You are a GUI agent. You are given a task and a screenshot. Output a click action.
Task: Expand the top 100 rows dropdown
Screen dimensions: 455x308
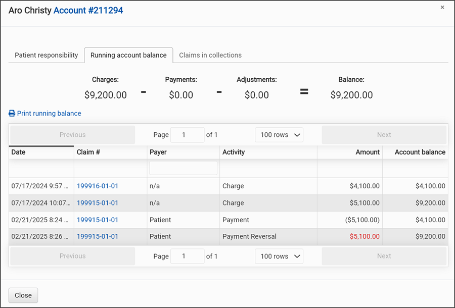pos(279,135)
